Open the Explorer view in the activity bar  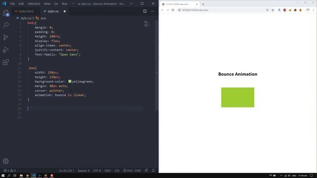point(5,13)
